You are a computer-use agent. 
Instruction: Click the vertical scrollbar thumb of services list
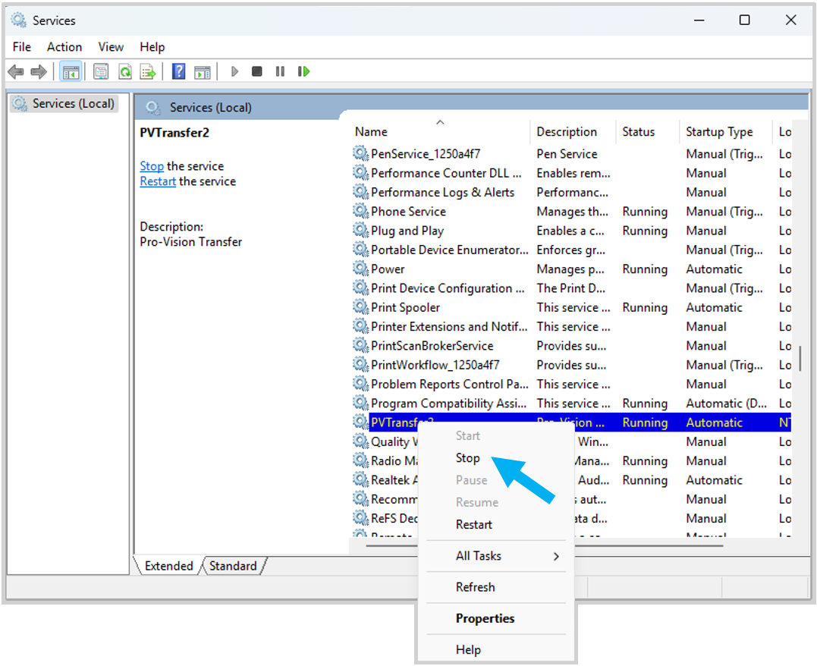click(x=800, y=358)
